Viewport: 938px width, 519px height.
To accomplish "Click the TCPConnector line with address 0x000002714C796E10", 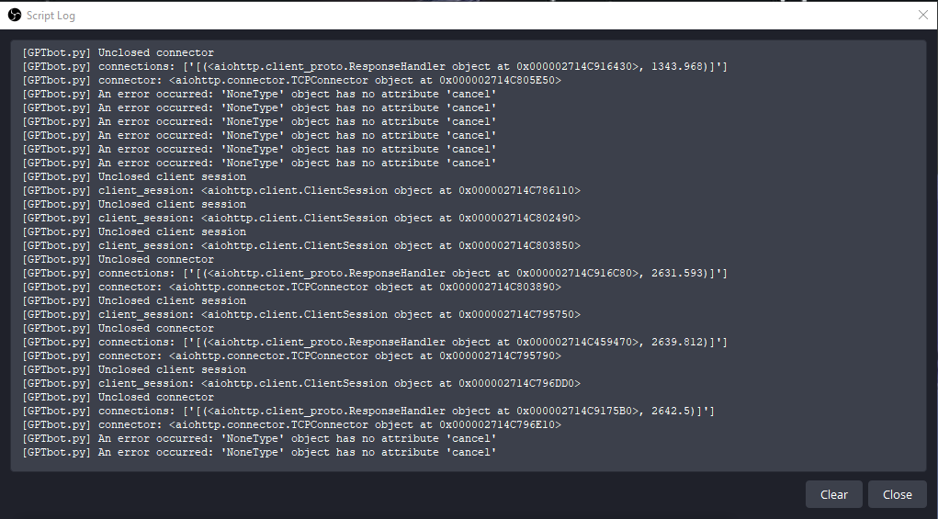I will click(291, 424).
